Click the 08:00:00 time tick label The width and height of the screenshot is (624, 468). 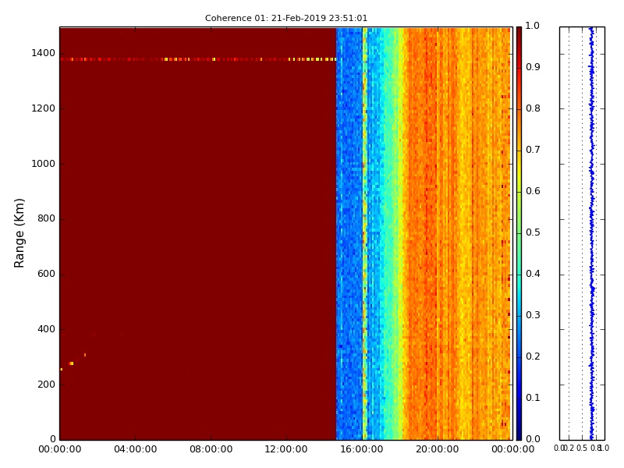pos(211,449)
